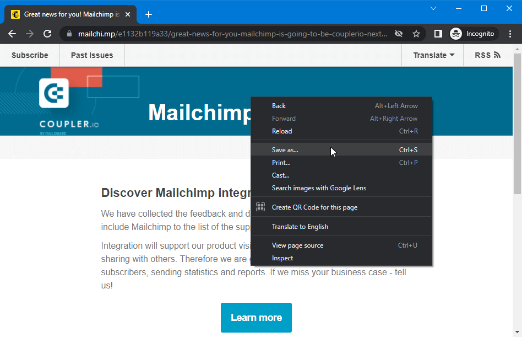The image size is (522, 337).
Task: Click the Subscribe link
Action: point(30,55)
